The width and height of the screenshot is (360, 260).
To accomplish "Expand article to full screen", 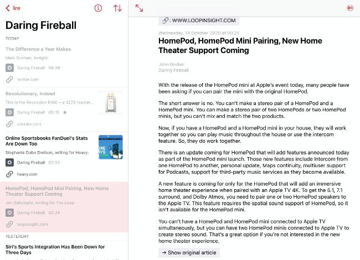I will coord(140,8).
